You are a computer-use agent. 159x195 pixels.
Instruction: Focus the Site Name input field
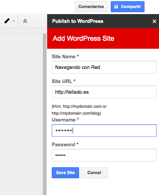(104, 67)
